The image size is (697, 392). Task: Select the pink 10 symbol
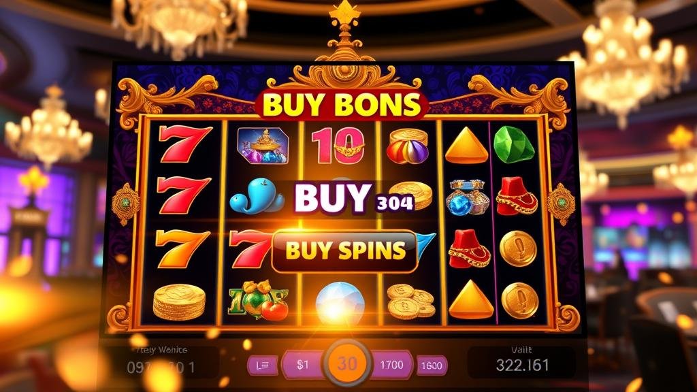[x=338, y=146]
